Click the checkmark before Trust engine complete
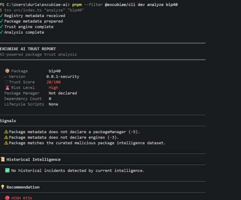The image size is (241, 200). tap(1, 27)
